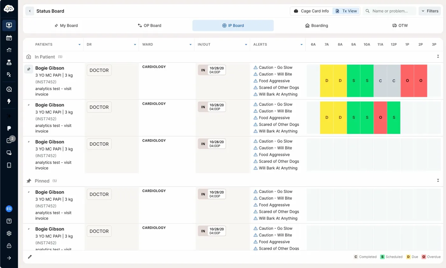Open the Rx prescriptions icon

pos(9,74)
